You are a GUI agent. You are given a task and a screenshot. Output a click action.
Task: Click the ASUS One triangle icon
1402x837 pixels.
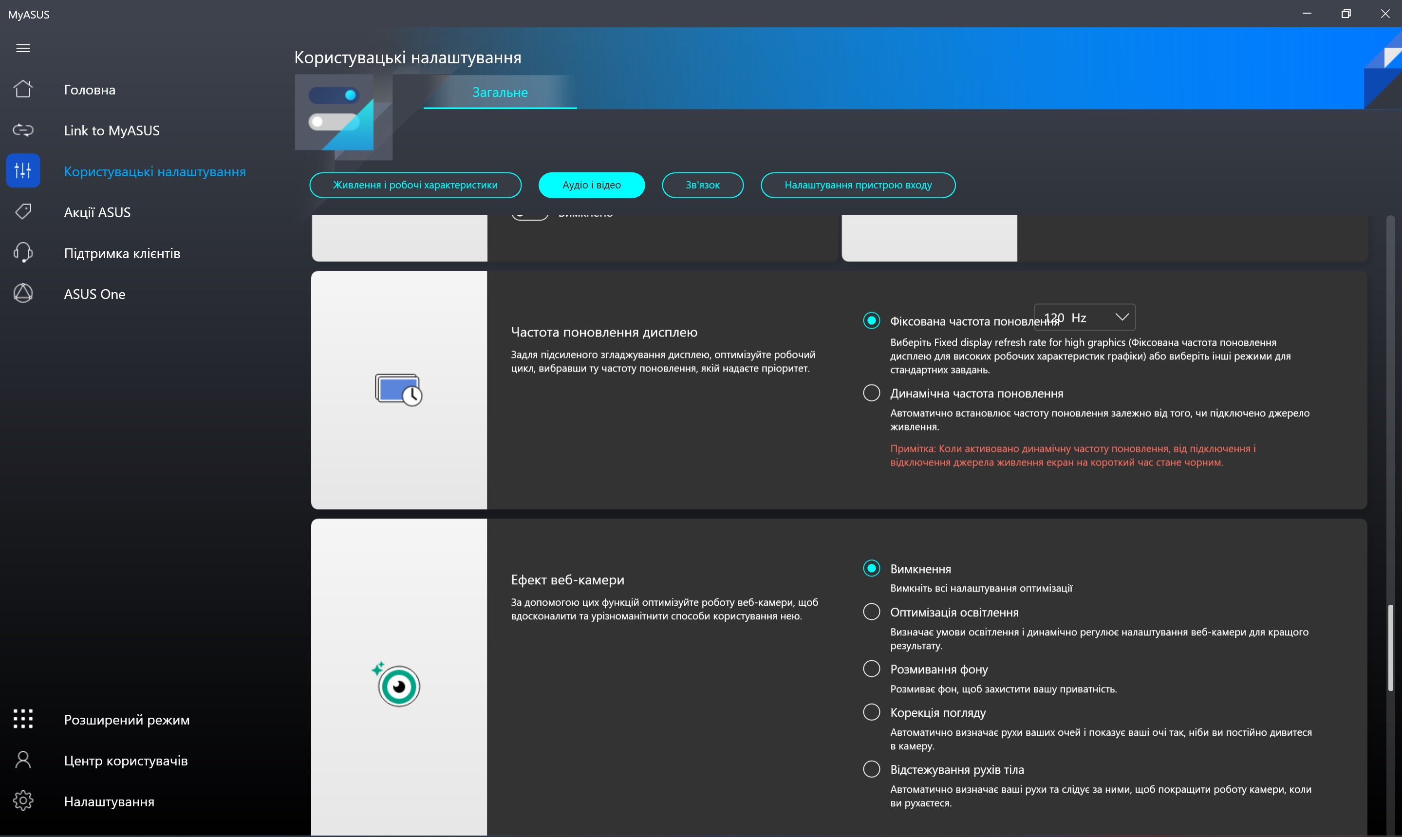(x=23, y=293)
